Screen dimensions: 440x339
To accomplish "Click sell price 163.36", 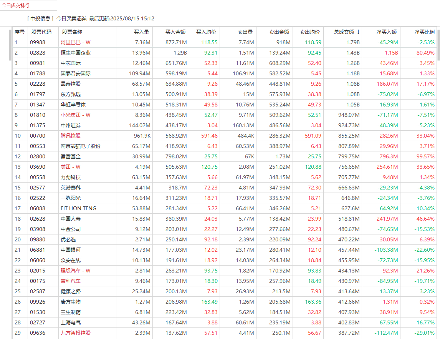I will (x=313, y=302).
